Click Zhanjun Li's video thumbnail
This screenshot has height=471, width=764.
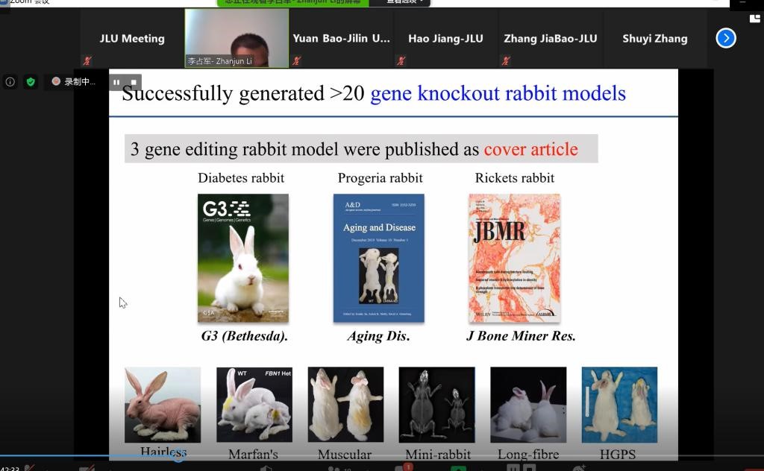(x=237, y=37)
